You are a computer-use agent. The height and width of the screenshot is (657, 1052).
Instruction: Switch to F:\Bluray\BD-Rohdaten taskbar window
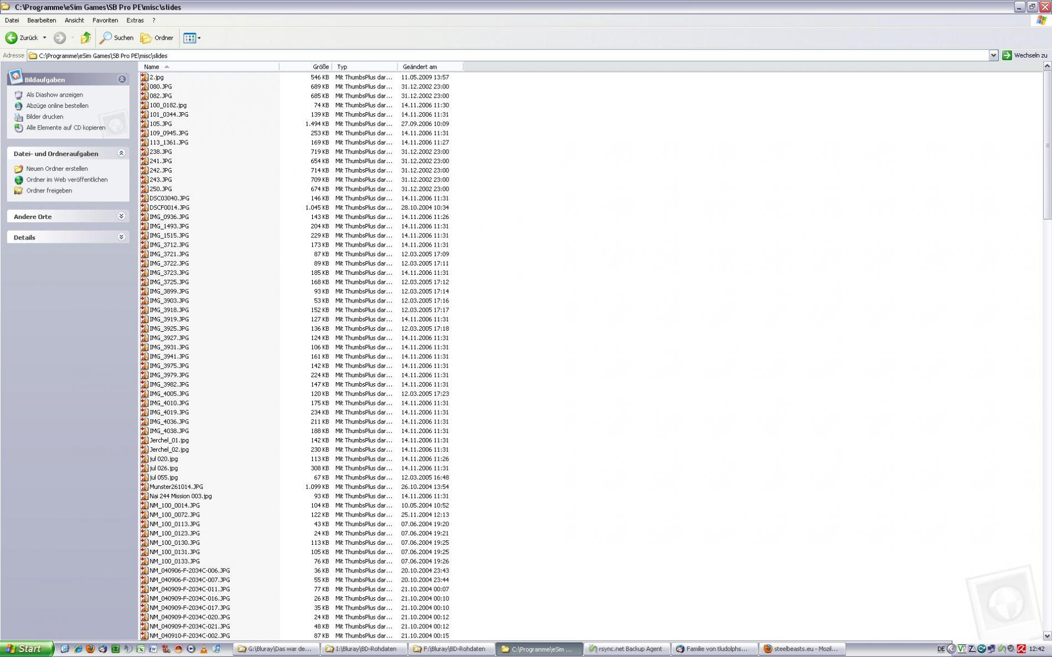(x=452, y=649)
